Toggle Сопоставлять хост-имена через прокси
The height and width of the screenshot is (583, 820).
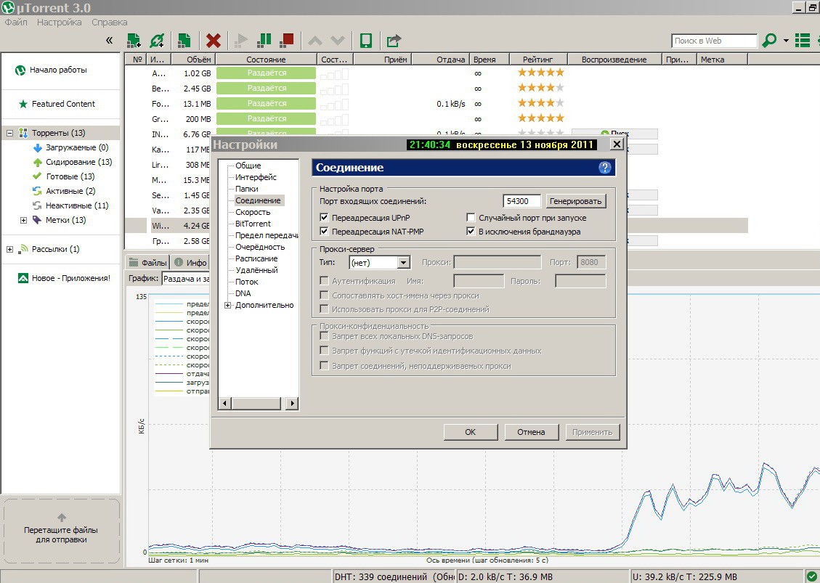[x=324, y=295]
